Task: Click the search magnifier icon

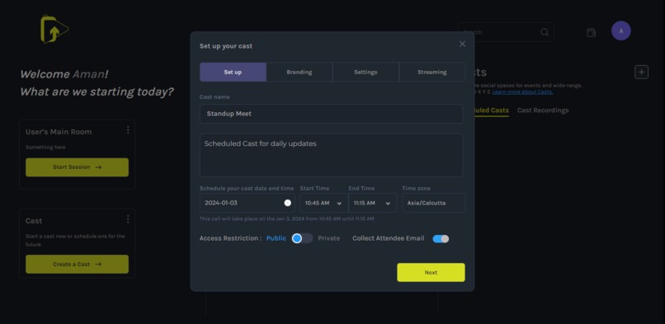Action: tap(545, 32)
